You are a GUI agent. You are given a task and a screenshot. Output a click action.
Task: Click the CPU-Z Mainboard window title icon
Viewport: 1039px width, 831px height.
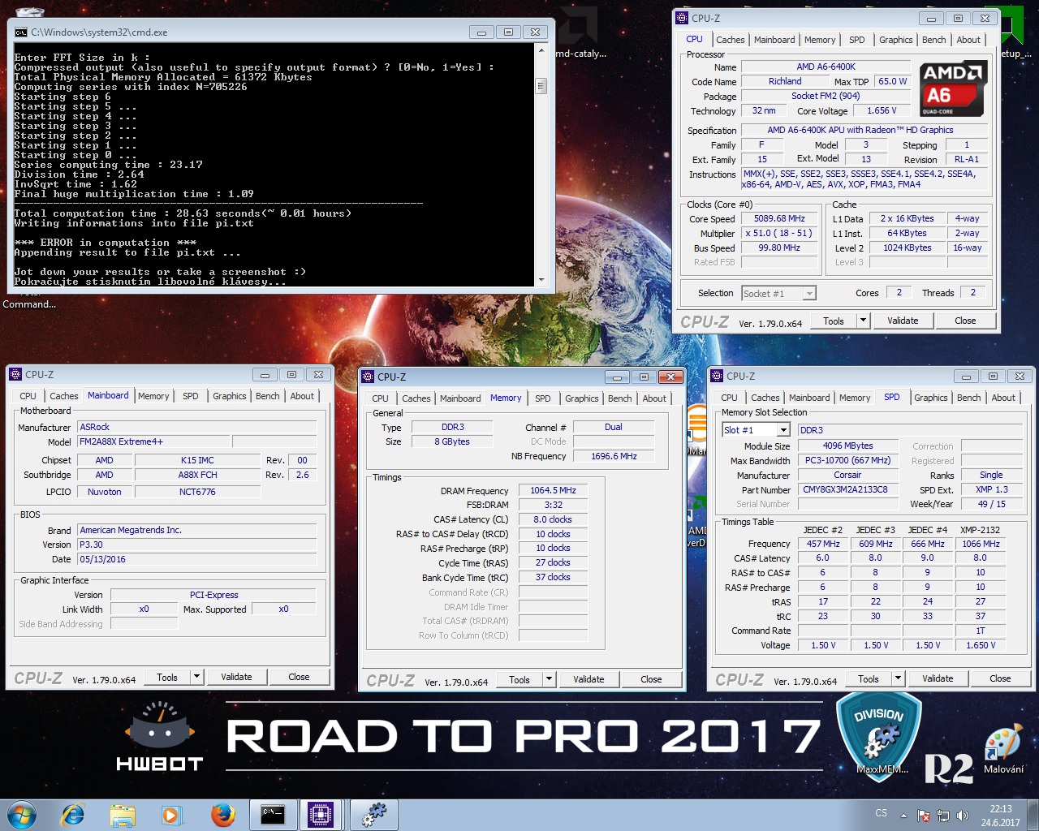[15, 374]
